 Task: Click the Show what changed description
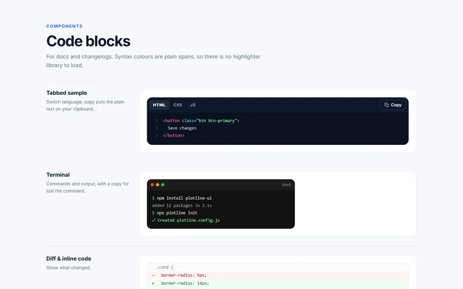pyautogui.click(x=68, y=268)
